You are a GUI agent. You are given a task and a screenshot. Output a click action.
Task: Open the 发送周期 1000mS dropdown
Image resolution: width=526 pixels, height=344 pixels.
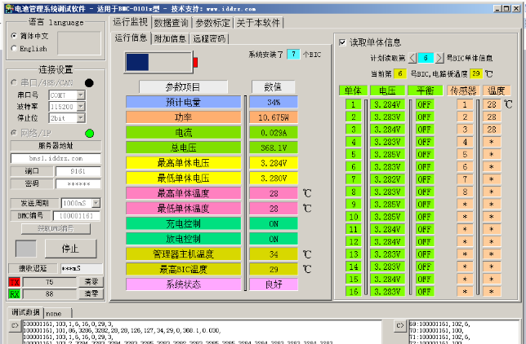click(96, 203)
